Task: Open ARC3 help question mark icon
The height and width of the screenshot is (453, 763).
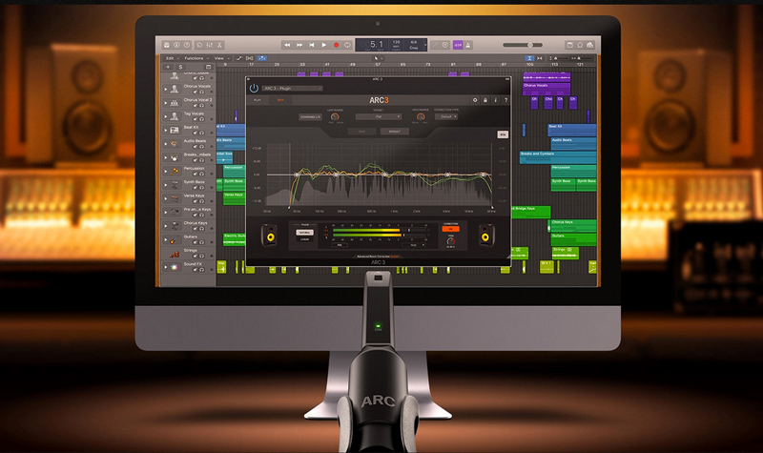Action: pos(505,100)
